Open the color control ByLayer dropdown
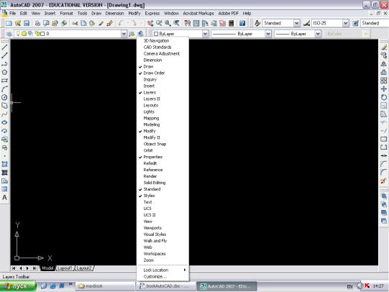This screenshot has width=389, height=292. tap(205, 34)
